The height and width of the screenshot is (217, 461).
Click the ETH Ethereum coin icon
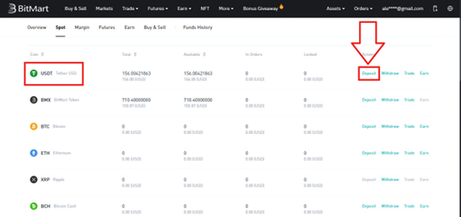click(x=34, y=153)
